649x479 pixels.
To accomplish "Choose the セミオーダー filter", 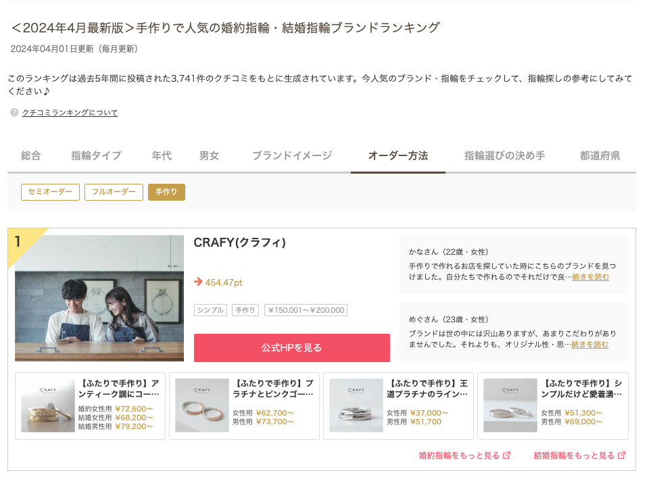I will (50, 193).
